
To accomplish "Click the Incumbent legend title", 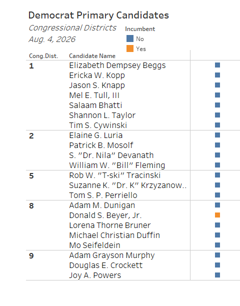I will click(x=140, y=29).
